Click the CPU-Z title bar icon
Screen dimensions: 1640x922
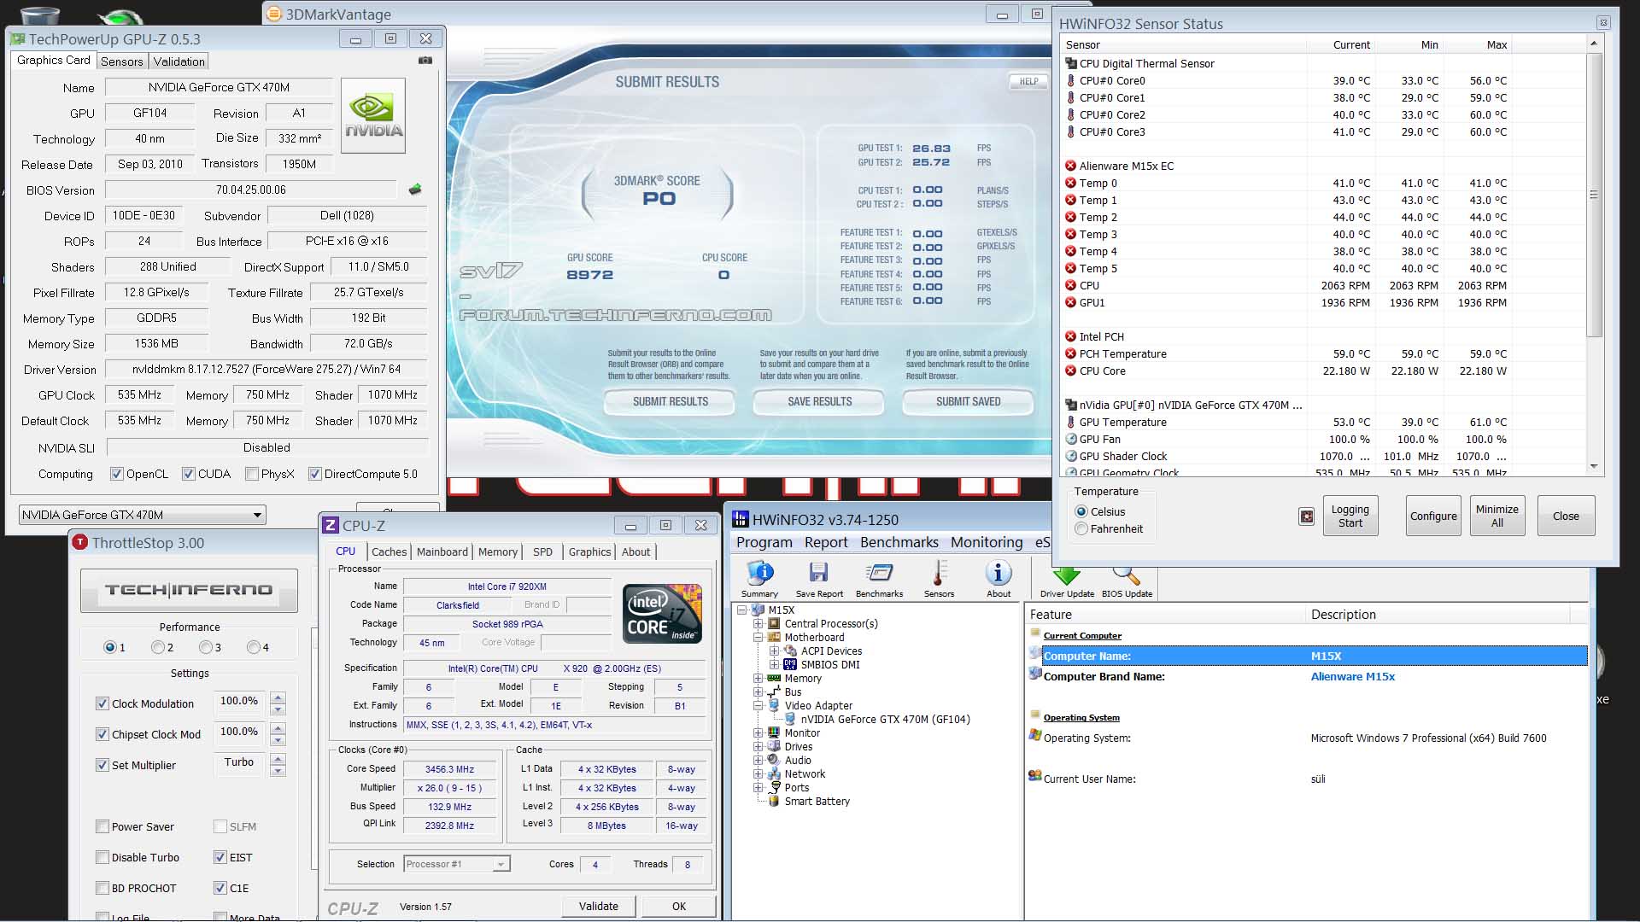tap(331, 526)
